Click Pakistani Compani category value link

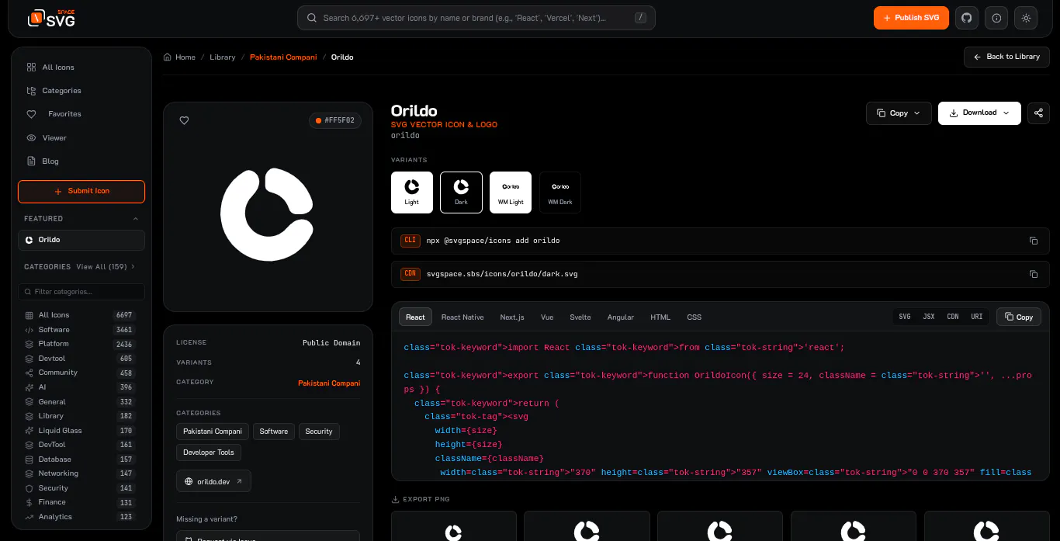[329, 383]
